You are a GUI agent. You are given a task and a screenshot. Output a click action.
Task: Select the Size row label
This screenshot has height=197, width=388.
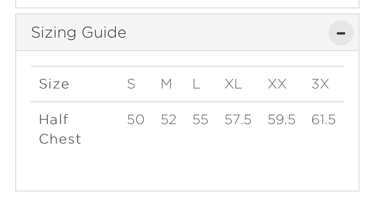click(54, 84)
